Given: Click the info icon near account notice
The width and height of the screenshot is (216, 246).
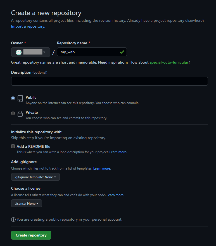Looking at the screenshot, I should click(13, 220).
